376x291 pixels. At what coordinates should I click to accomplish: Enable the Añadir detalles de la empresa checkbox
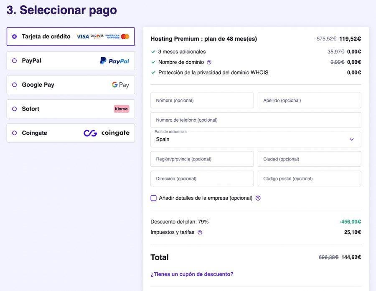[154, 198]
